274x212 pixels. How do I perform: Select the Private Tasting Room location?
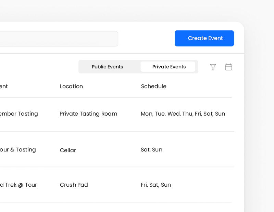pyautogui.click(x=88, y=114)
